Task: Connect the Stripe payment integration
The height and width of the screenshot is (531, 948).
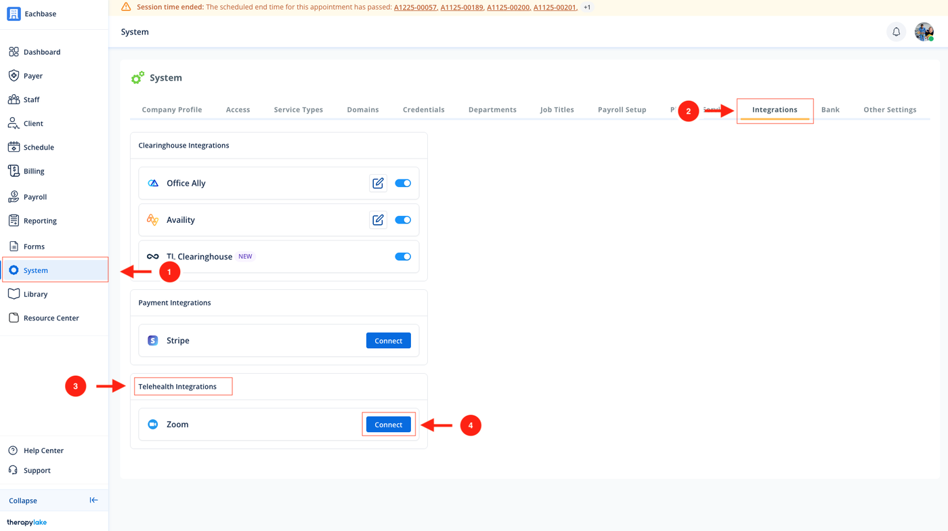Action: point(388,341)
